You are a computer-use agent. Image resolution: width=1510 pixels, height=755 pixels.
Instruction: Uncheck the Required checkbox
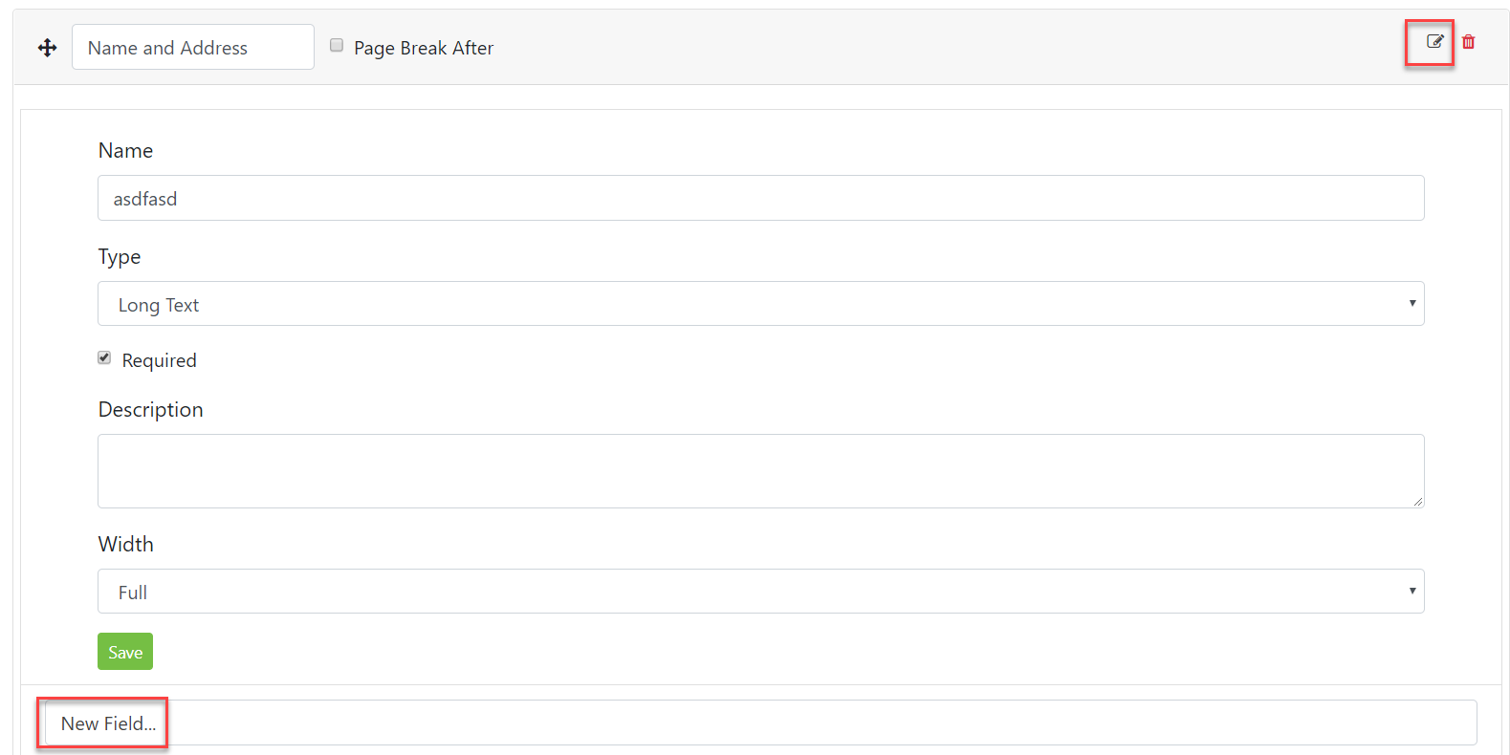coord(104,357)
